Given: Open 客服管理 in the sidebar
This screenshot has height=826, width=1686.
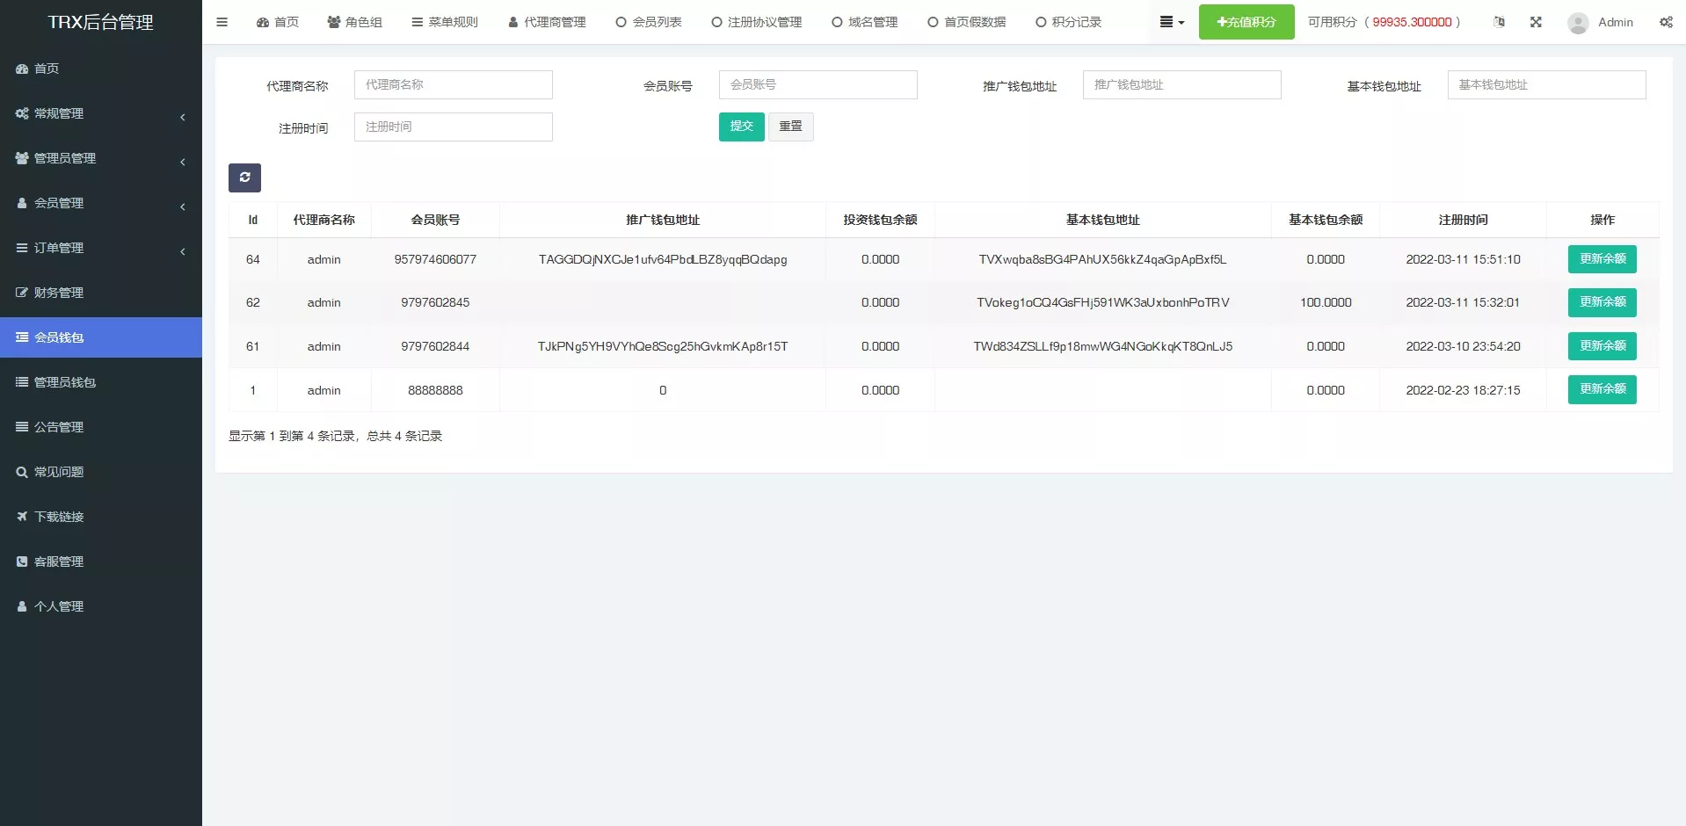Looking at the screenshot, I should tap(59, 561).
